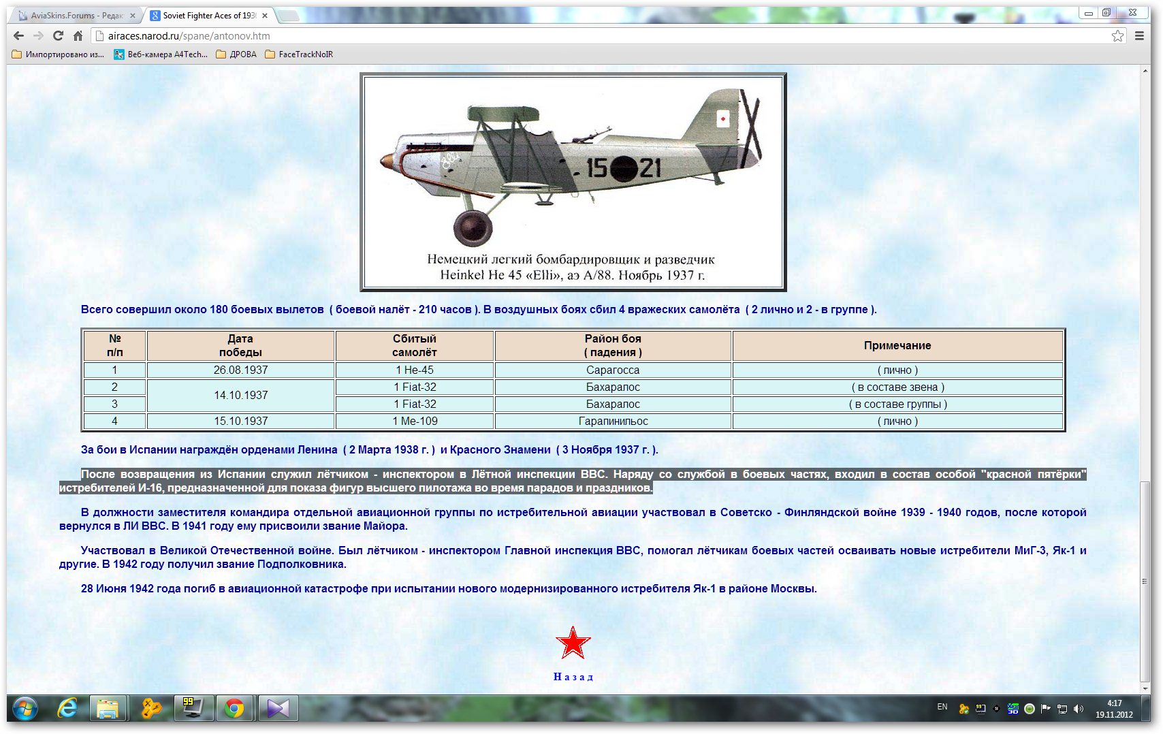Screen dimensions: 1163x734
Task: Open the Chrome settings menu
Action: click(x=1139, y=36)
